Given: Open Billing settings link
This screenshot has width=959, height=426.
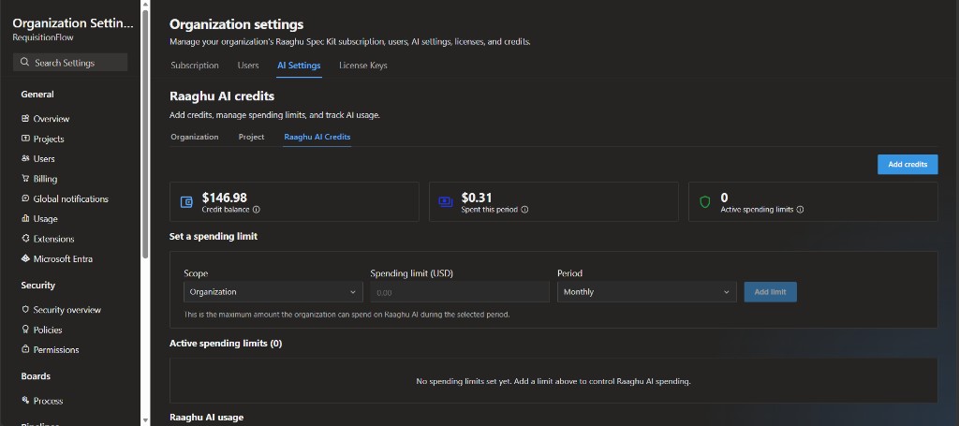Looking at the screenshot, I should [45, 179].
